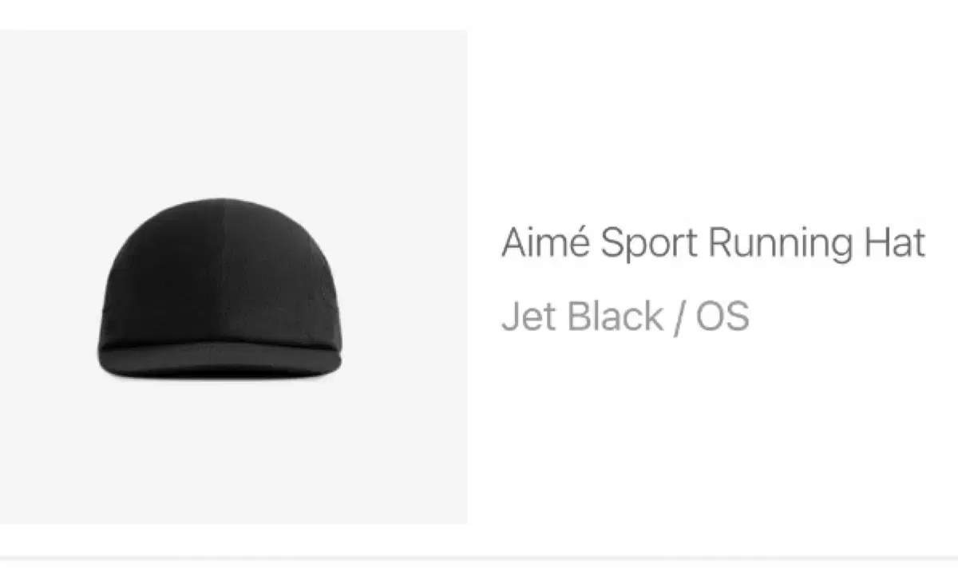This screenshot has width=958, height=570.
Task: Click the divider line under product row
Action: 479,557
